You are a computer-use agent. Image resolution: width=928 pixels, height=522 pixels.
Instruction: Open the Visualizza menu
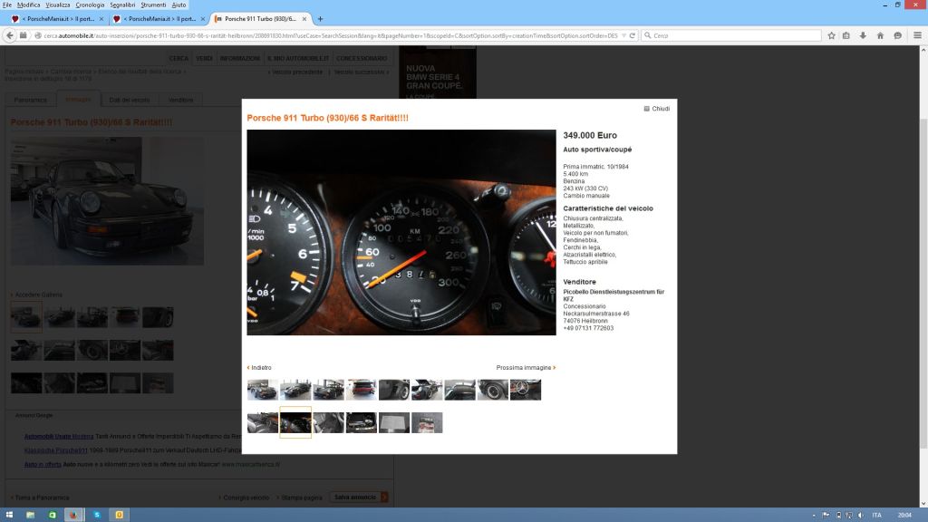click(57, 5)
